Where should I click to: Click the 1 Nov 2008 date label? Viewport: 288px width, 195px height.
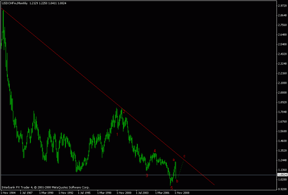tap(182, 193)
